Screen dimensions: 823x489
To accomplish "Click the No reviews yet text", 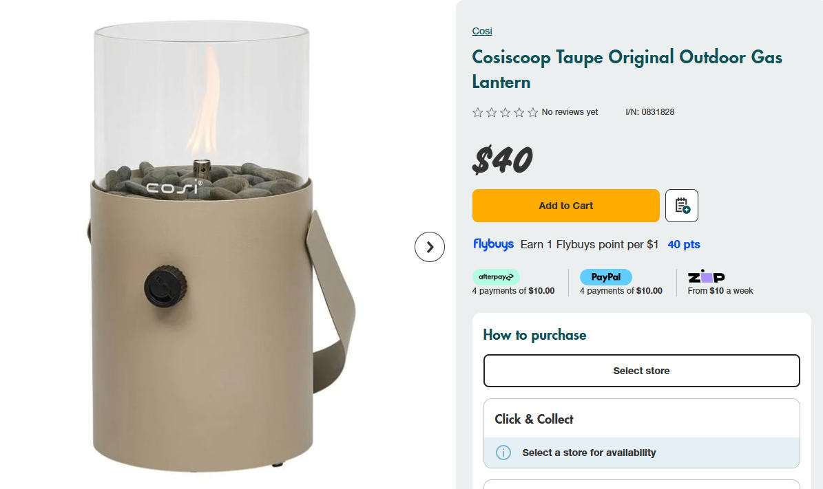I will tap(570, 111).
